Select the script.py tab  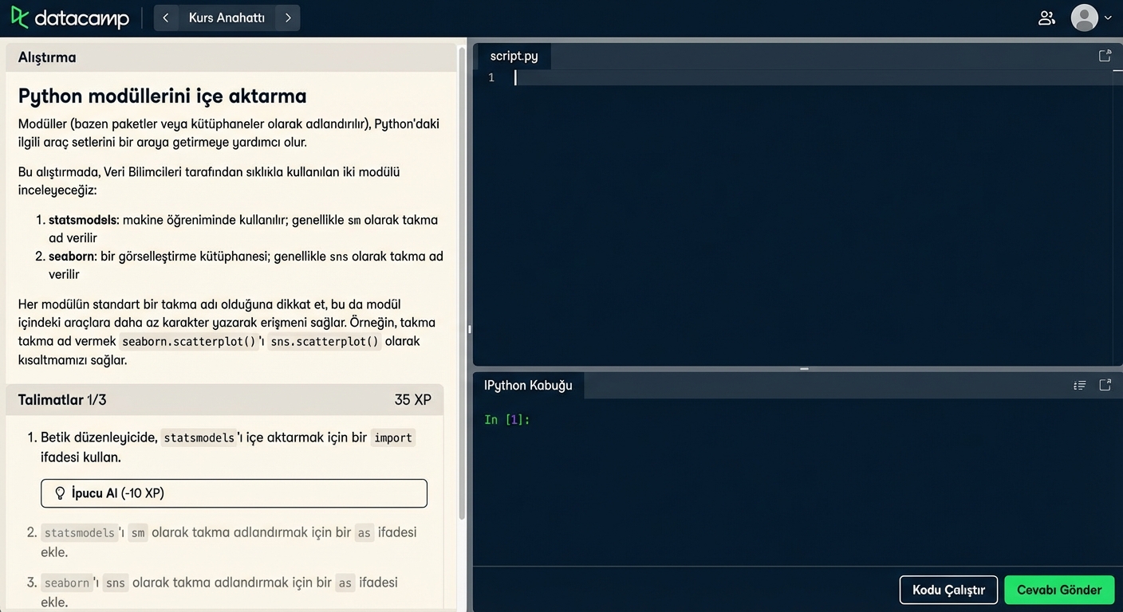coord(514,56)
